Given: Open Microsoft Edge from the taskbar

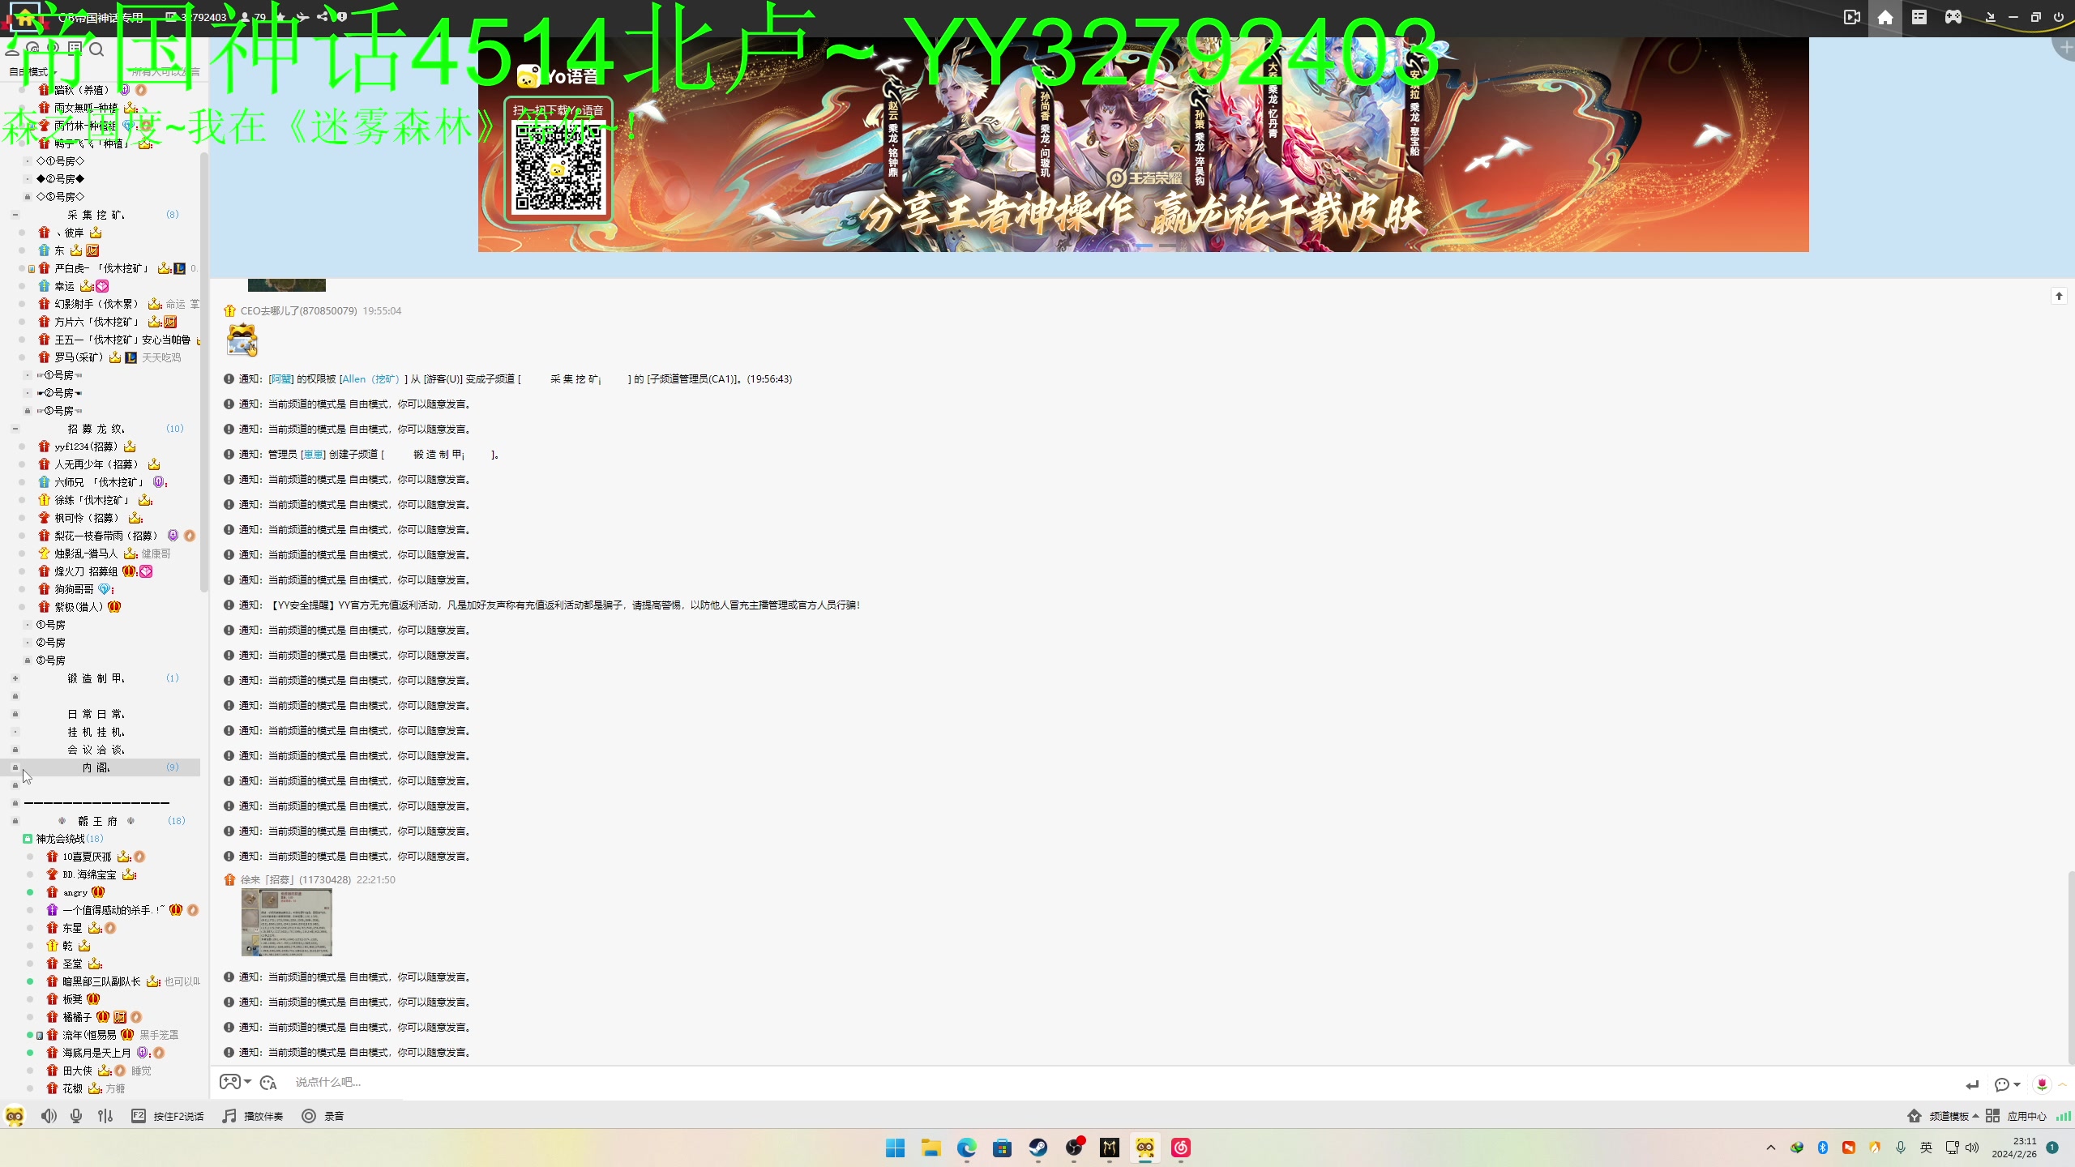Looking at the screenshot, I should tap(966, 1148).
